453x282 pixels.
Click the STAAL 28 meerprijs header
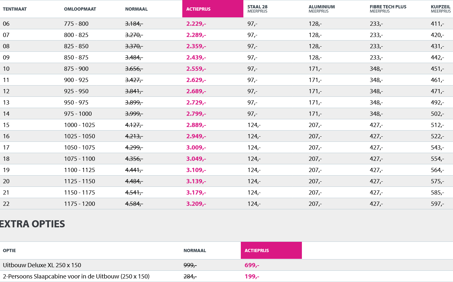tap(258, 9)
